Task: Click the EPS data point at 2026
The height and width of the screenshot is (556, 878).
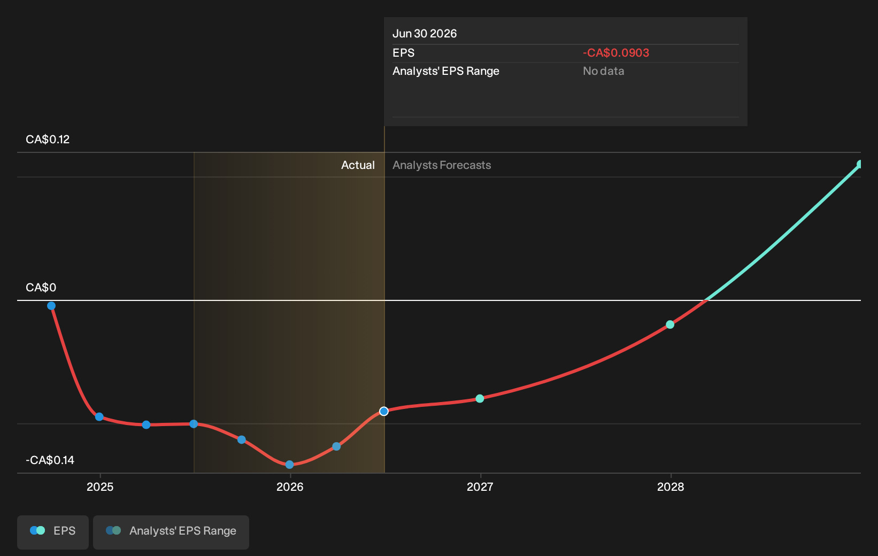Action: pyautogui.click(x=289, y=465)
